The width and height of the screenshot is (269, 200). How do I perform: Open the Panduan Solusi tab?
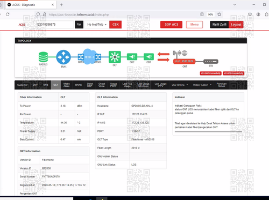coord(222,85)
